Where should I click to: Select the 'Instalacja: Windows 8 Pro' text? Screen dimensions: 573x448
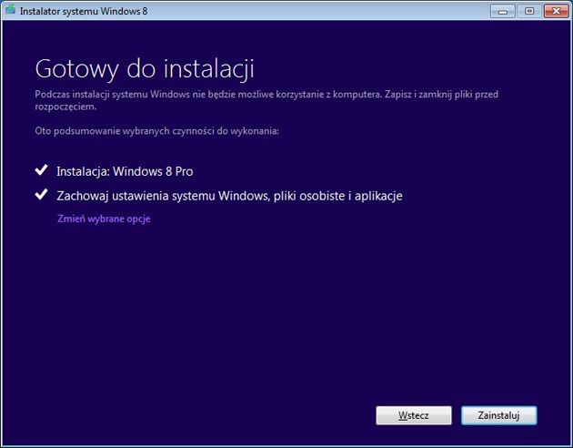125,171
